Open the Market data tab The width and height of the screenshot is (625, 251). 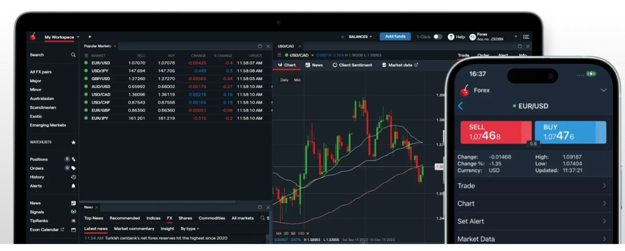tap(400, 65)
